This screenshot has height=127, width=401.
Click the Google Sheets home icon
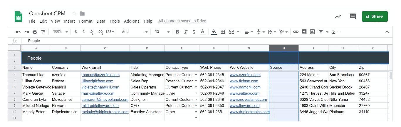click(x=19, y=16)
